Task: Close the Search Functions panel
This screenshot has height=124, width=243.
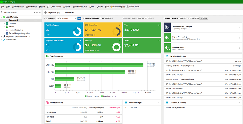Action: click(40, 13)
